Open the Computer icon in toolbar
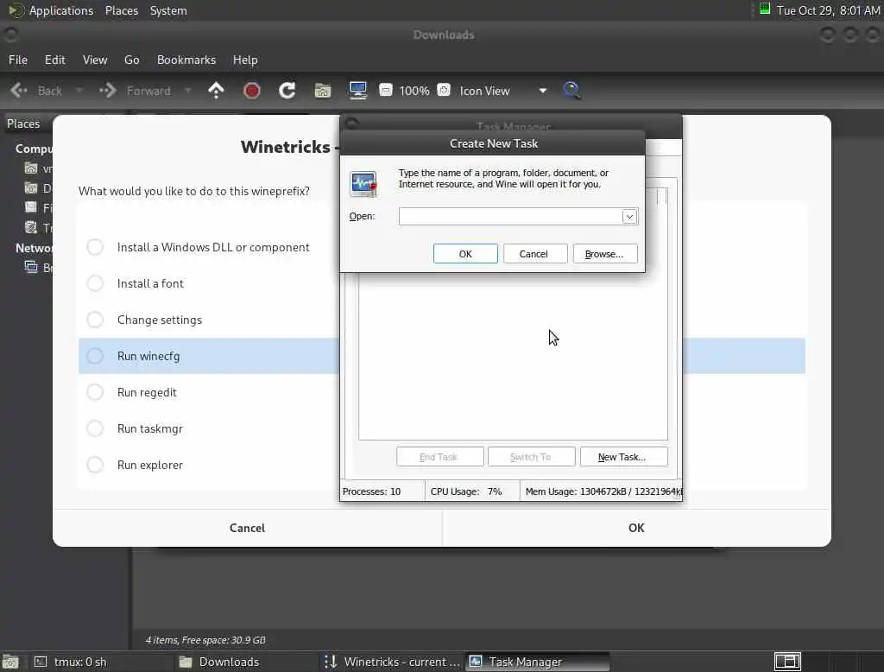The image size is (884, 672). [358, 91]
